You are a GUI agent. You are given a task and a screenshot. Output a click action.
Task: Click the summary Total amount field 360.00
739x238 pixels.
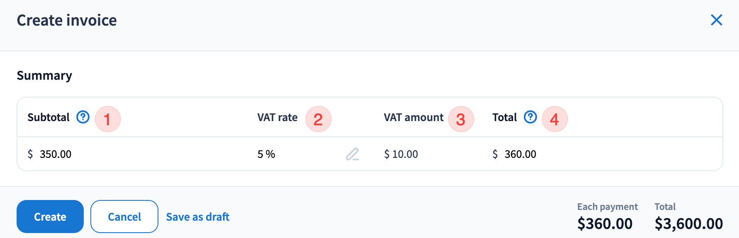click(x=520, y=154)
